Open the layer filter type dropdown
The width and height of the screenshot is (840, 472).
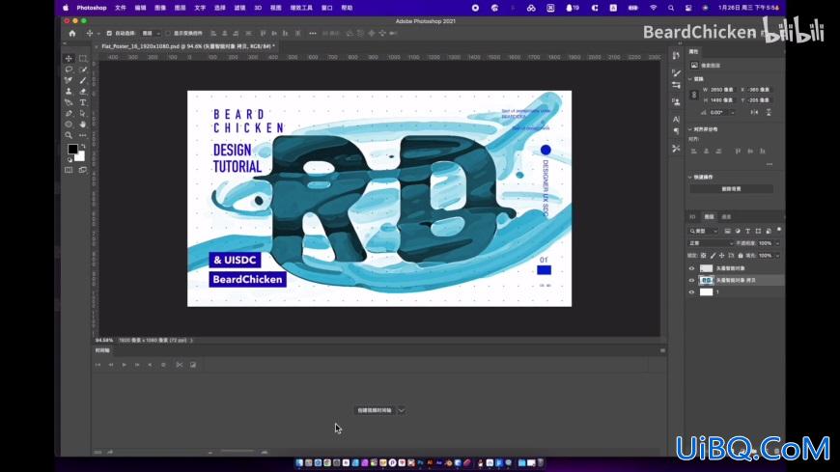click(704, 231)
